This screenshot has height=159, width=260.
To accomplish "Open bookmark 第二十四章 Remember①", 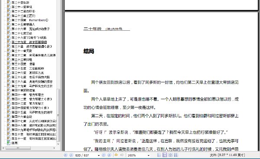I will coord(29,20).
